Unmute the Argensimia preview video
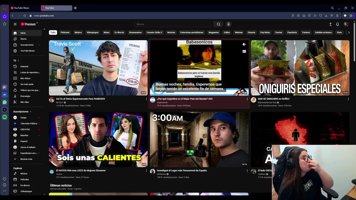The height and width of the screenshot is (200, 356). [x=244, y=44]
